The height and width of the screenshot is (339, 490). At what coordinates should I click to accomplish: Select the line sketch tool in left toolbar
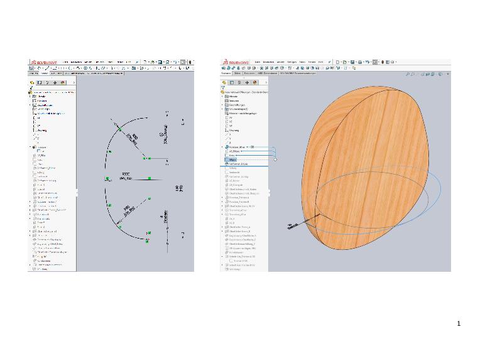click(x=47, y=68)
